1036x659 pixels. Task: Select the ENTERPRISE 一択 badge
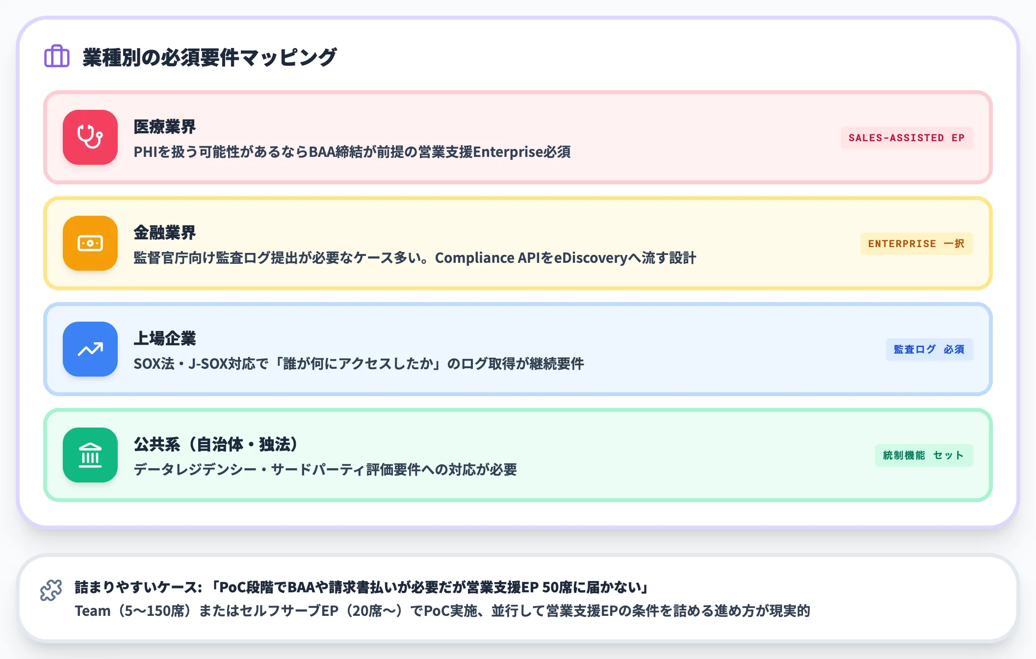click(x=916, y=244)
